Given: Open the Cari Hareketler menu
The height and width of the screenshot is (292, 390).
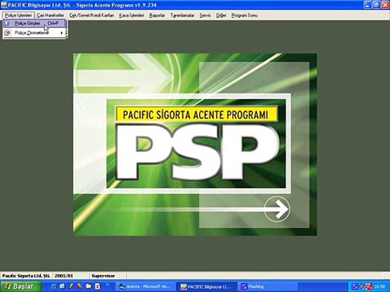Looking at the screenshot, I should point(50,15).
